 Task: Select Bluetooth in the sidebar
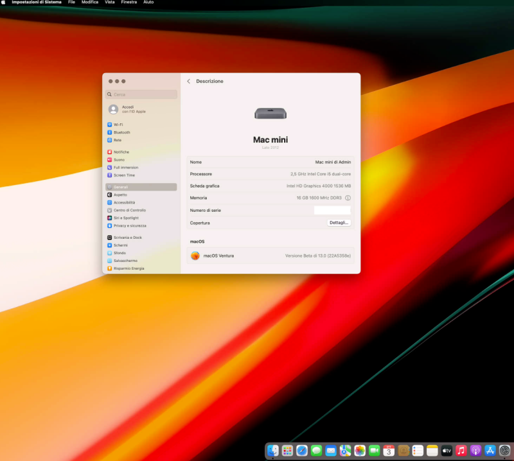pos(121,132)
